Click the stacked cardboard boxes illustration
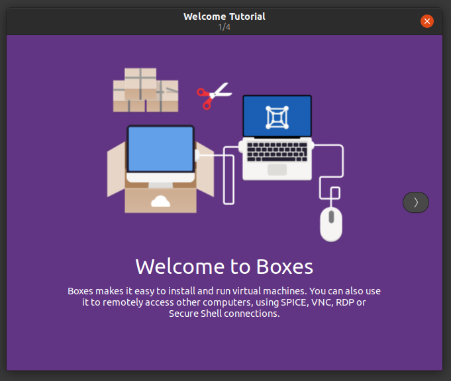Image resolution: width=451 pixels, height=381 pixels. [146, 90]
